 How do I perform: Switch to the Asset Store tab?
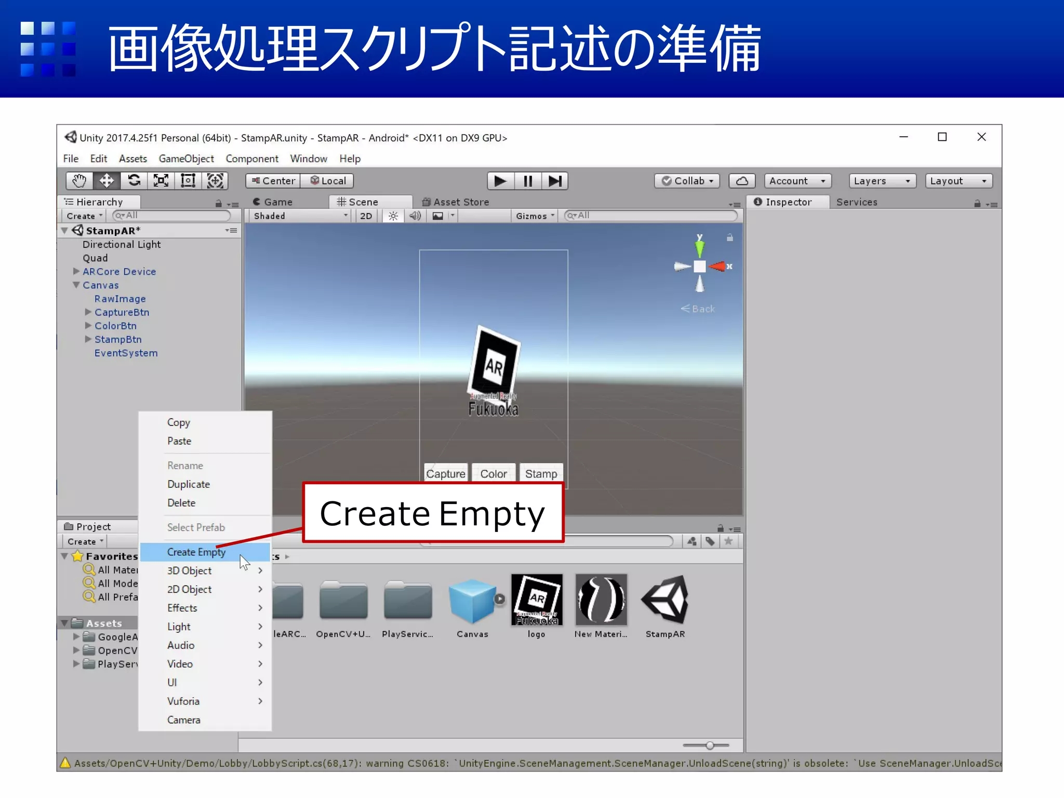click(x=456, y=202)
